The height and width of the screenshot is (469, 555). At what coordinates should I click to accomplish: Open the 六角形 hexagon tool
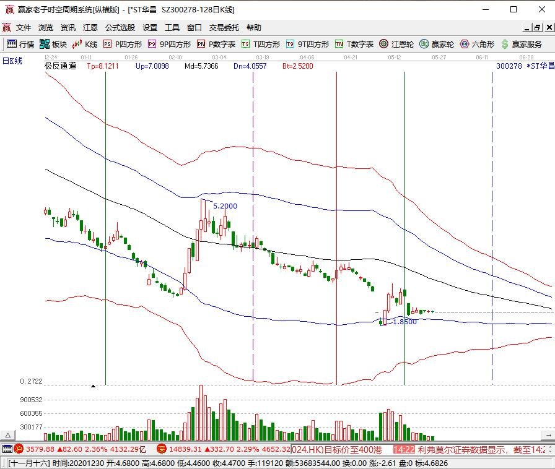(x=477, y=44)
